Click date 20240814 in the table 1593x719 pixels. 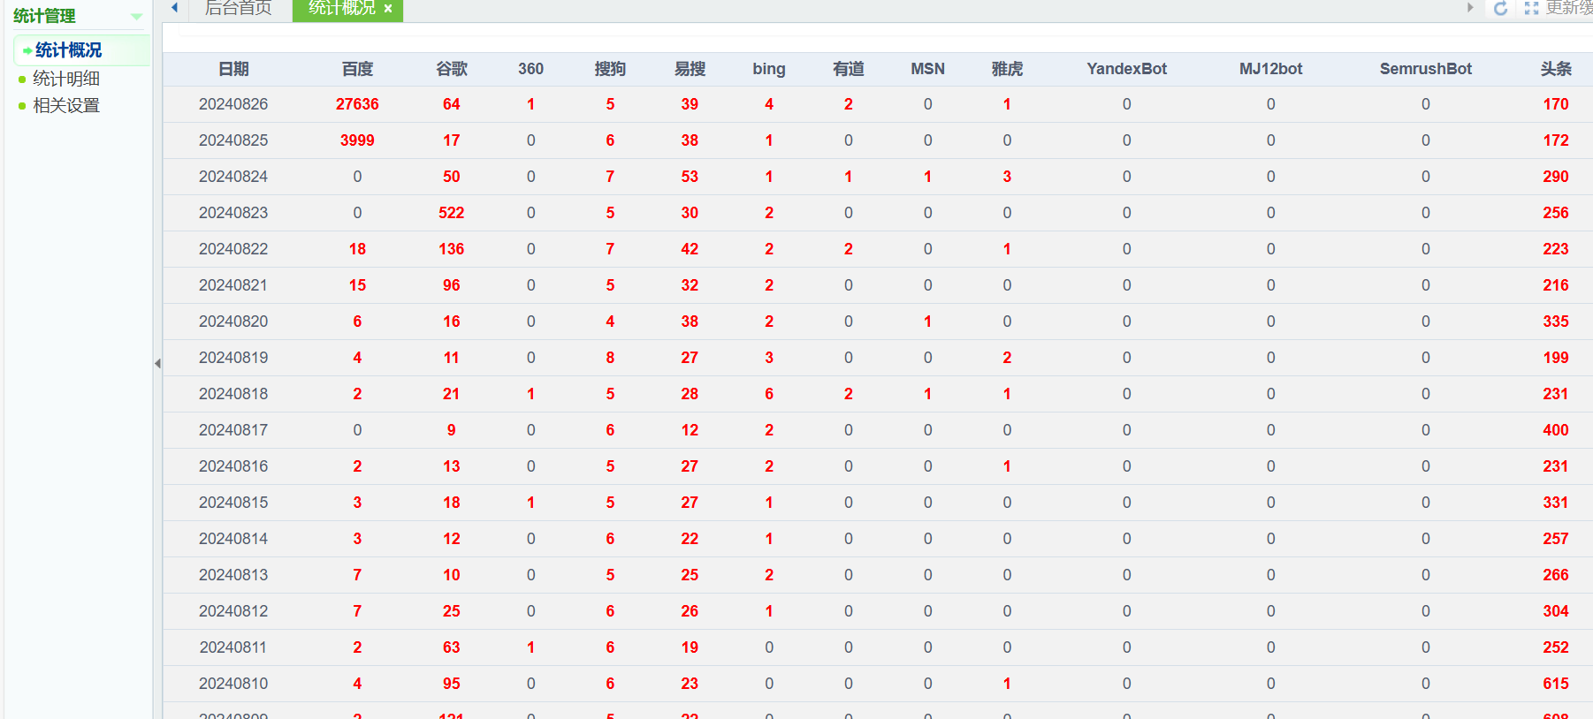[233, 539]
